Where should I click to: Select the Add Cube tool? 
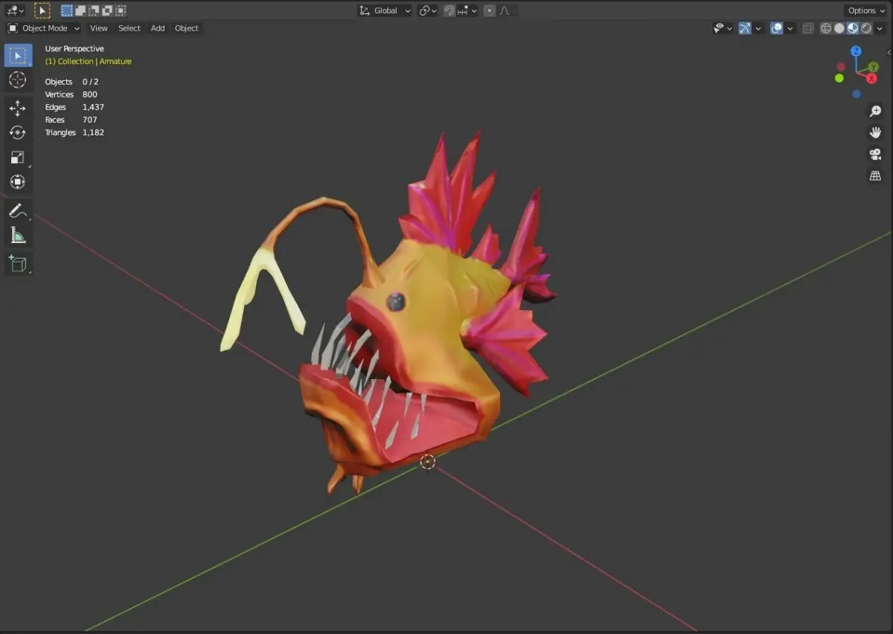point(18,264)
